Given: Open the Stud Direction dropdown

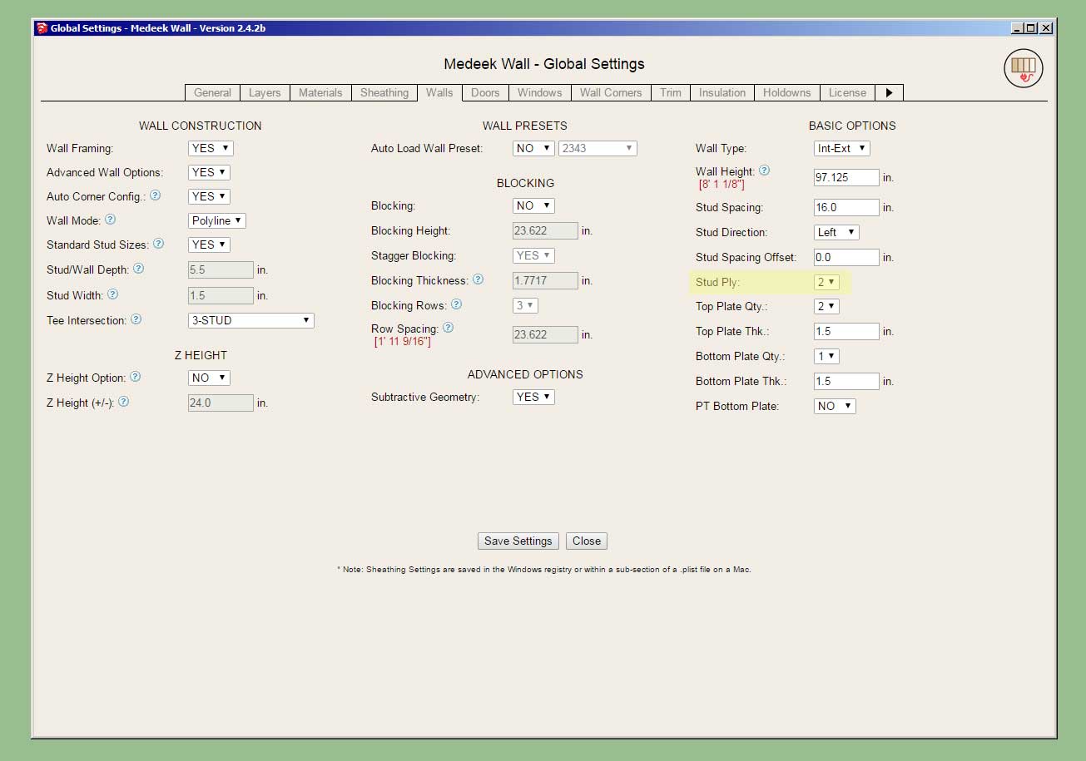Looking at the screenshot, I should pos(836,232).
